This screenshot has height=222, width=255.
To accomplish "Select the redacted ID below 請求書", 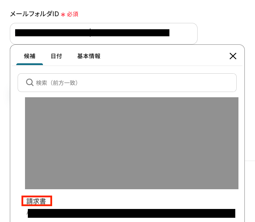I will coord(131,213).
